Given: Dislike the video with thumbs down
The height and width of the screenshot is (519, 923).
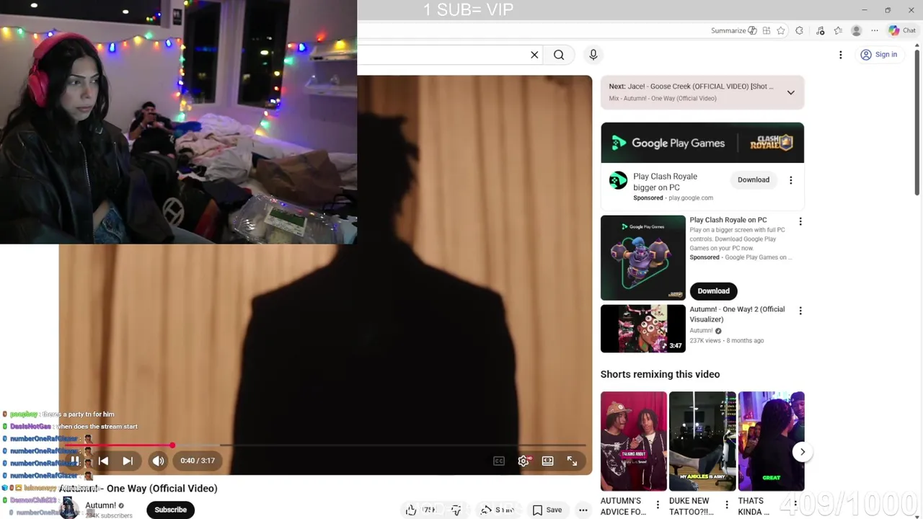Looking at the screenshot, I should coord(456,510).
